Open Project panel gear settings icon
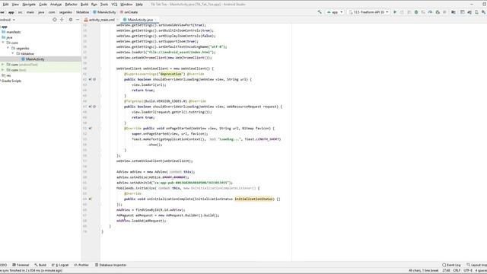The image size is (487, 274). pos(71,20)
